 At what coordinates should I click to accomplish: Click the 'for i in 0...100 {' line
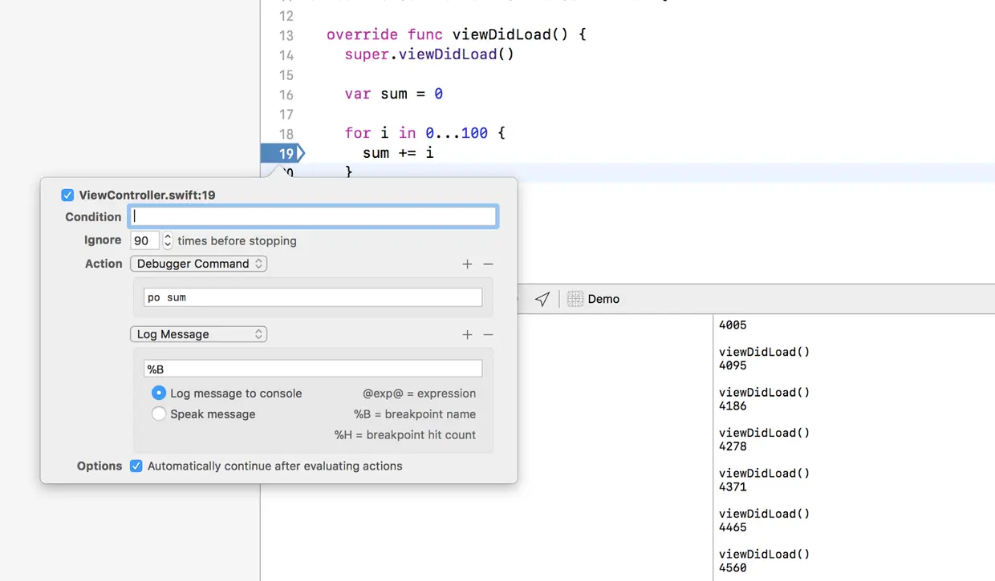pyautogui.click(x=425, y=133)
